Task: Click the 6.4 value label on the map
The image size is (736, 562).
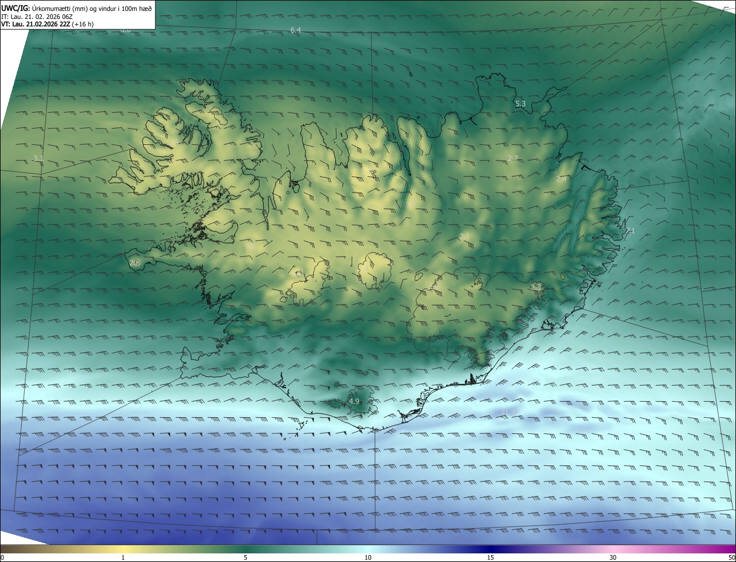Action: coord(296,30)
